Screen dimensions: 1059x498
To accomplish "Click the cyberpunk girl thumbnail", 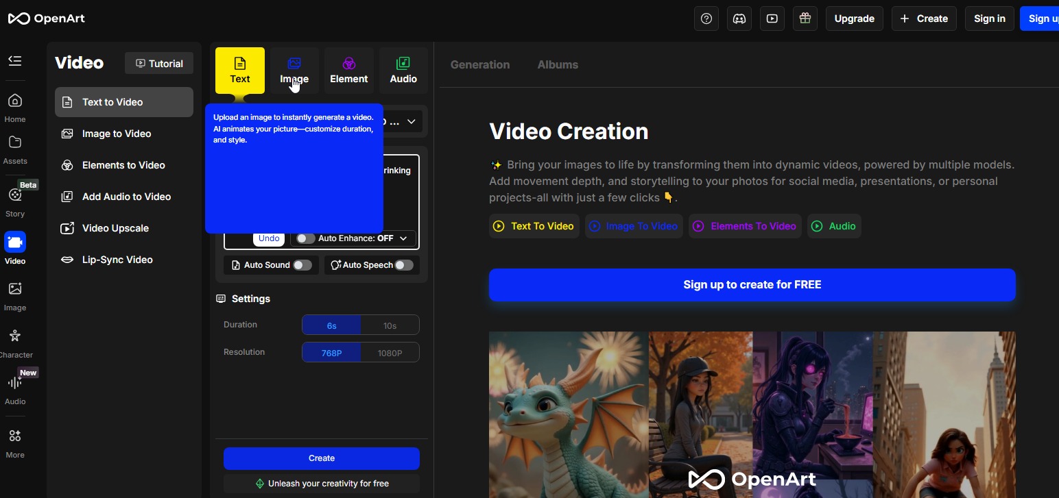I will 812,415.
